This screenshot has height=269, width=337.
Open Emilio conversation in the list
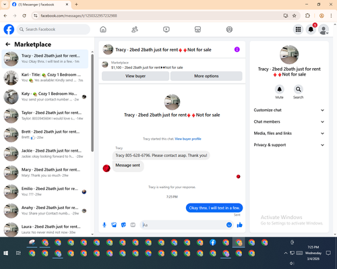coord(45,191)
